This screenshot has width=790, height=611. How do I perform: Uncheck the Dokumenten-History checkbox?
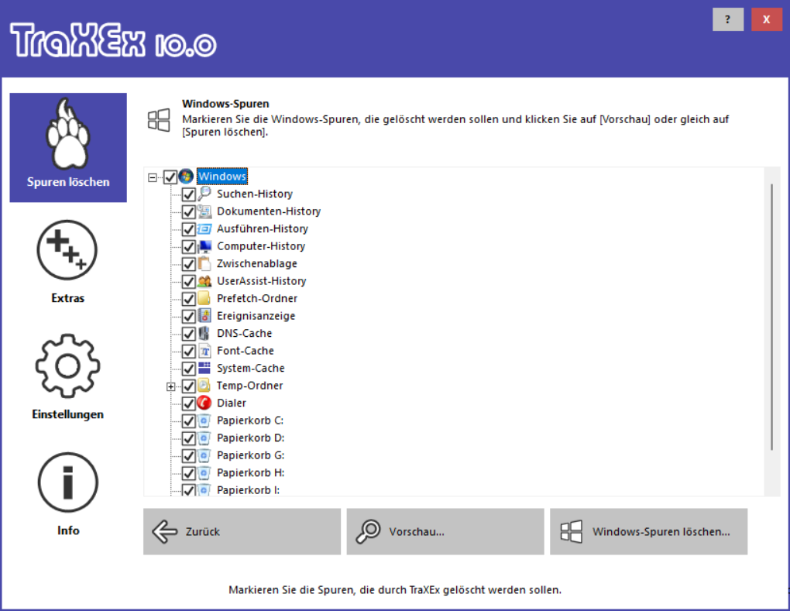(188, 211)
